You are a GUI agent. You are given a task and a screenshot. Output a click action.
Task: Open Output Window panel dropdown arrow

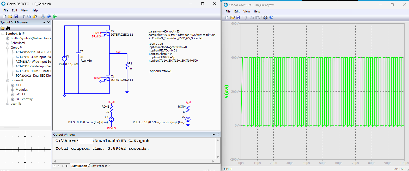click(213, 135)
